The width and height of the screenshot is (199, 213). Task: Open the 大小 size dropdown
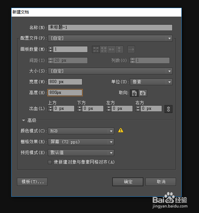tap(110, 71)
